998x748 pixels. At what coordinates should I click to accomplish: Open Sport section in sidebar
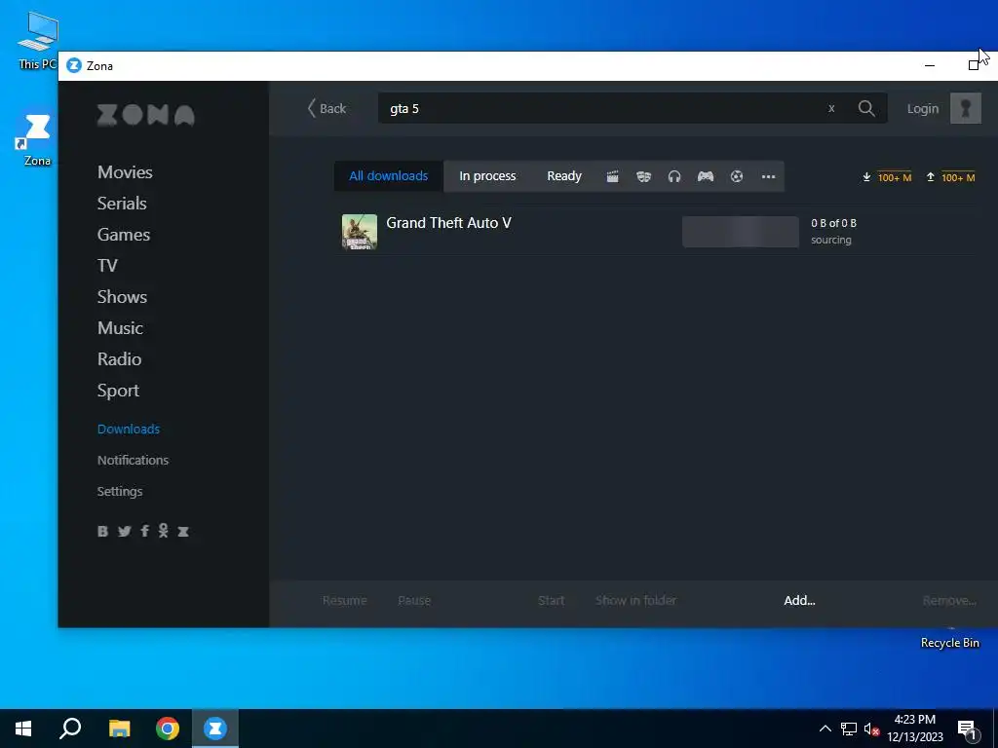[x=118, y=391]
